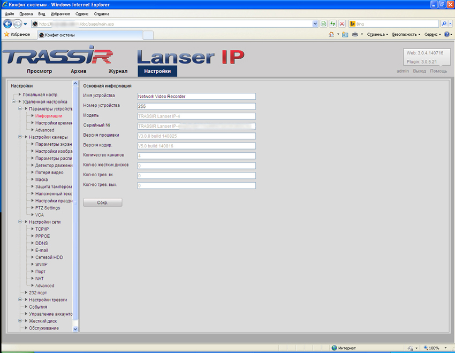Open DDNS tree item
Image resolution: width=455 pixels, height=353 pixels.
pyautogui.click(x=42, y=243)
